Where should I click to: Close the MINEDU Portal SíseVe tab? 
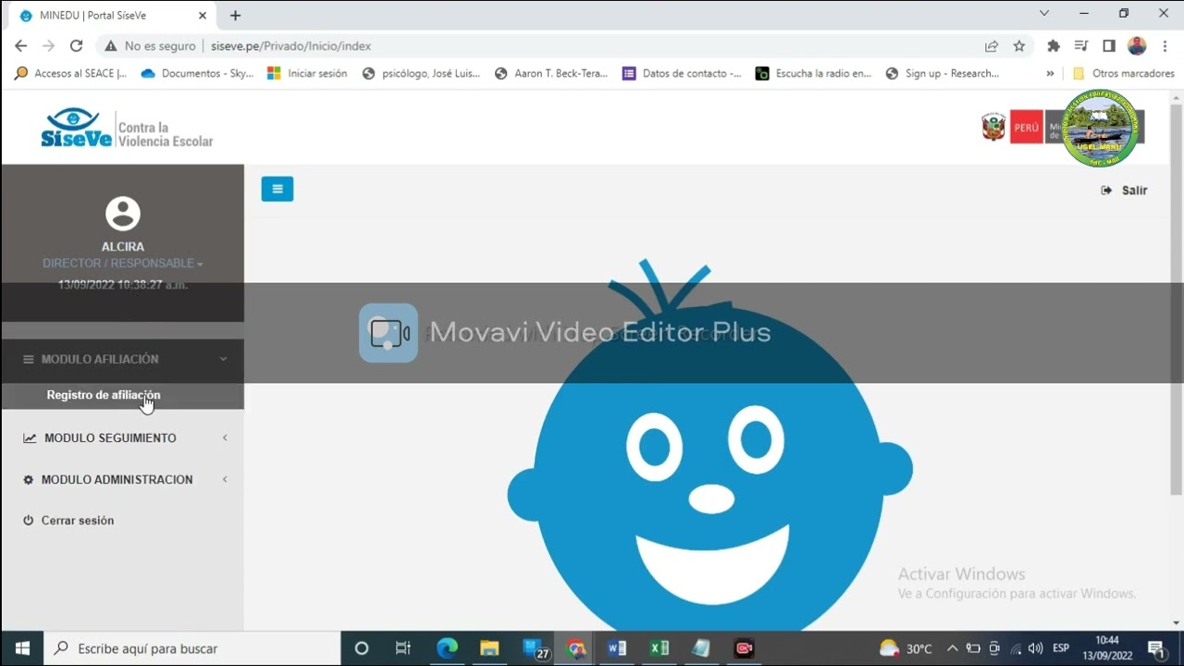click(203, 15)
